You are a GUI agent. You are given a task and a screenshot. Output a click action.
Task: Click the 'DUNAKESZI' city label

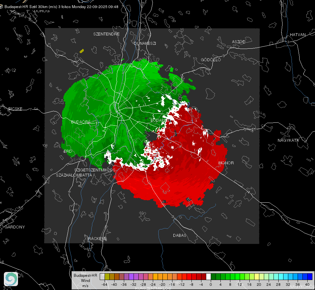click(x=145, y=43)
